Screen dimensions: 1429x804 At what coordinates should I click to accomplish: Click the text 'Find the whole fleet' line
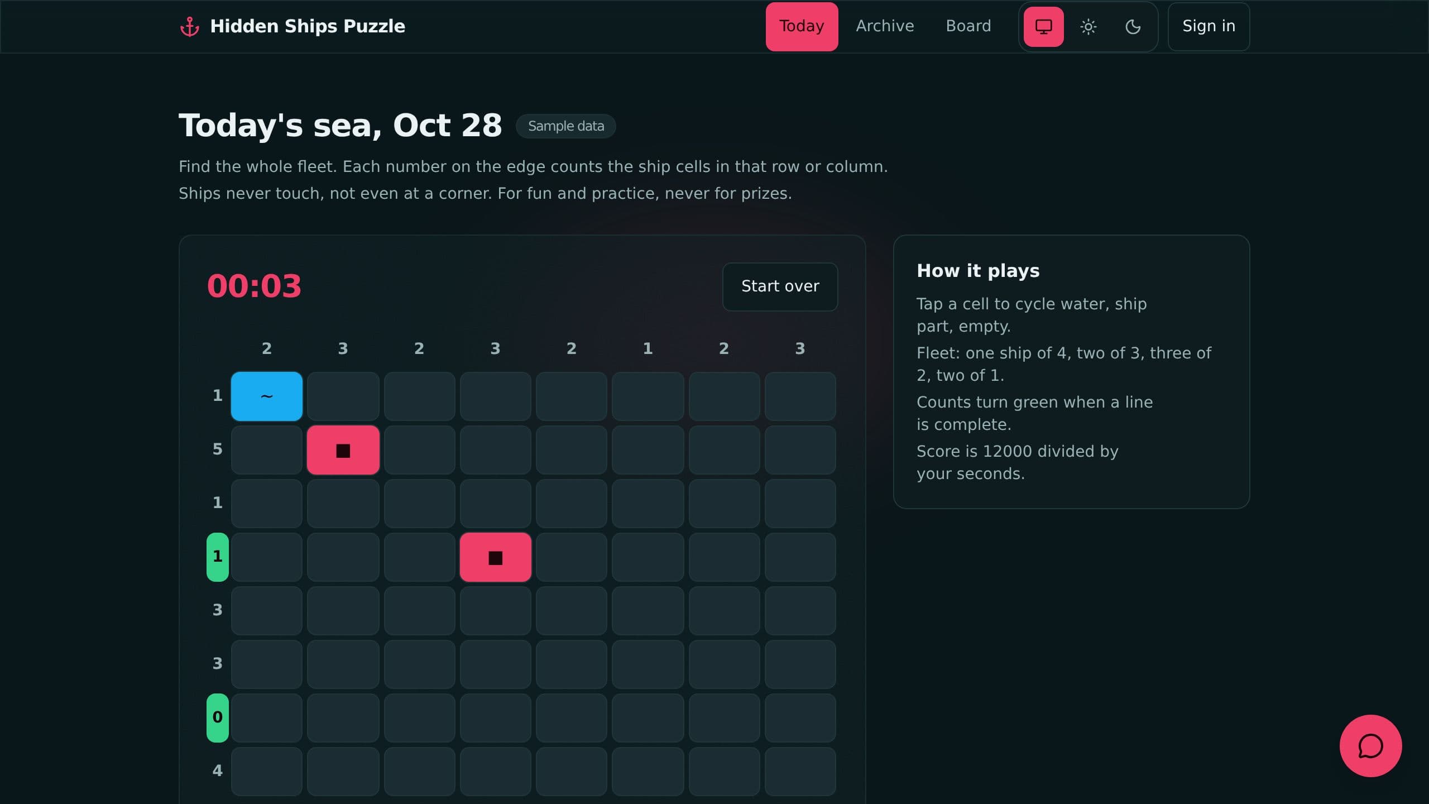[x=533, y=166]
